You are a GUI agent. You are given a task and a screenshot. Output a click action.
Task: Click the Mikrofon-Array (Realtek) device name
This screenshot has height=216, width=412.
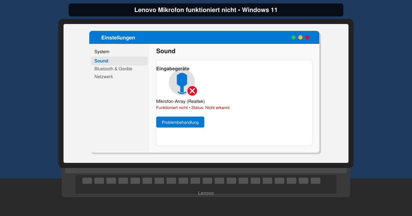click(x=180, y=101)
